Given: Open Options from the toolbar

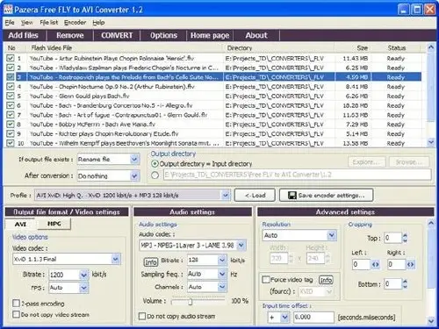Looking at the screenshot, I should tap(163, 35).
